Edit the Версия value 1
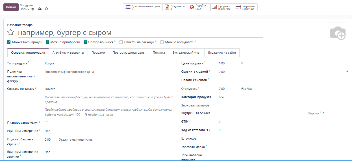This screenshot has width=352, height=161. click(335, 113)
